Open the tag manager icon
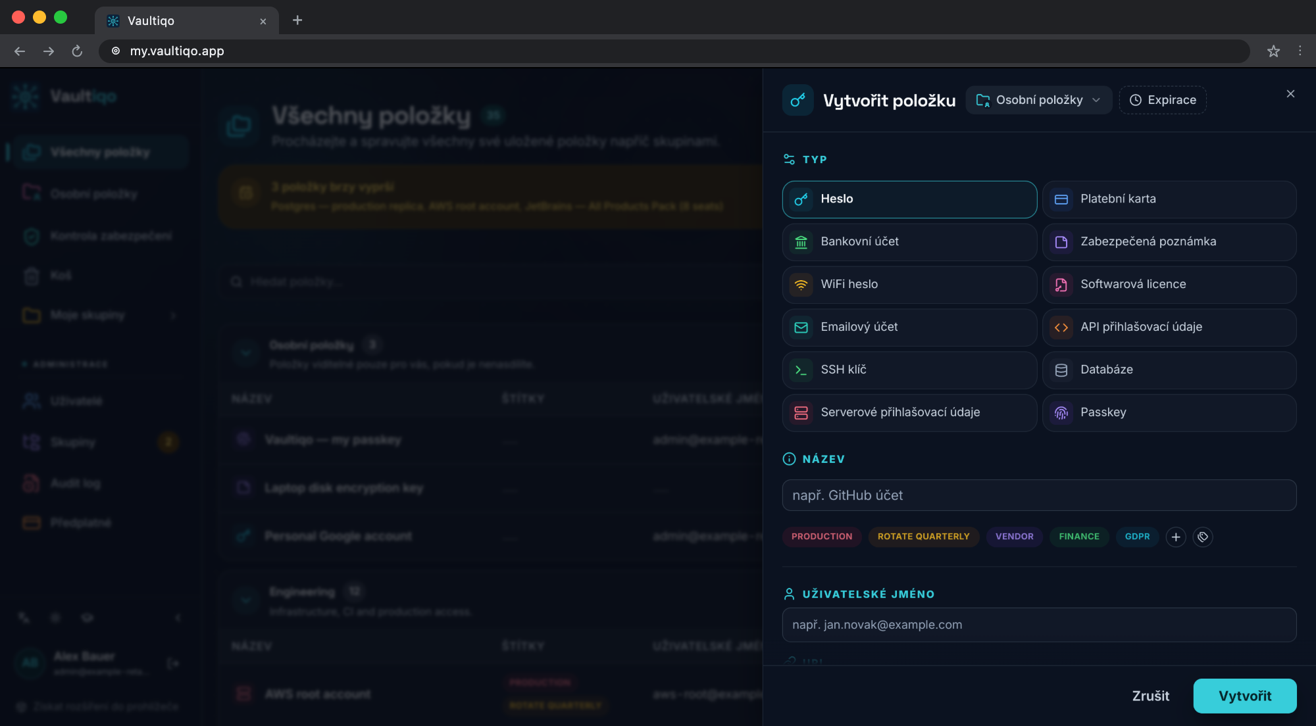Viewport: 1316px width, 726px height. [1203, 537]
